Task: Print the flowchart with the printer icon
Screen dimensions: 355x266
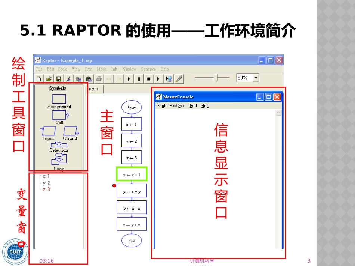Action: pyautogui.click(x=99, y=79)
